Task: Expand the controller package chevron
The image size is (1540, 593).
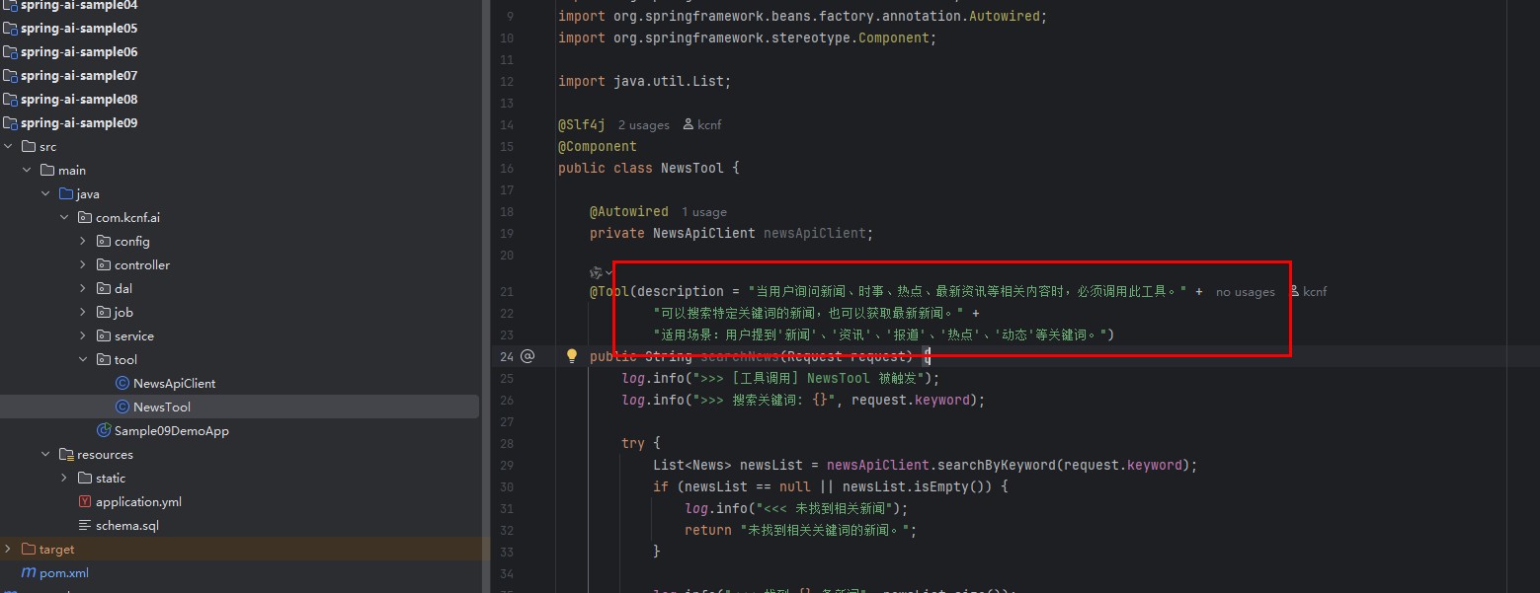Action: coord(84,264)
